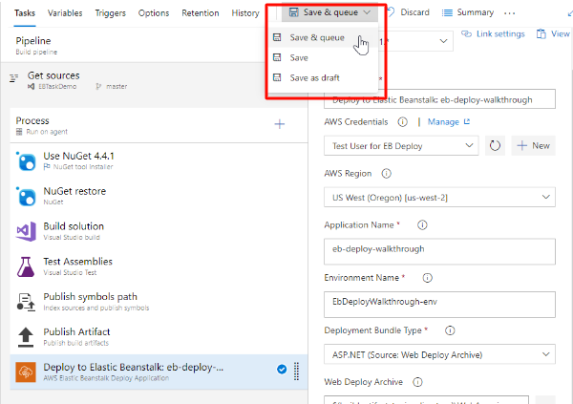Viewport: 573px width, 404px height.
Task: Select the Use NuGet 4.4.1 task
Action: (x=159, y=160)
